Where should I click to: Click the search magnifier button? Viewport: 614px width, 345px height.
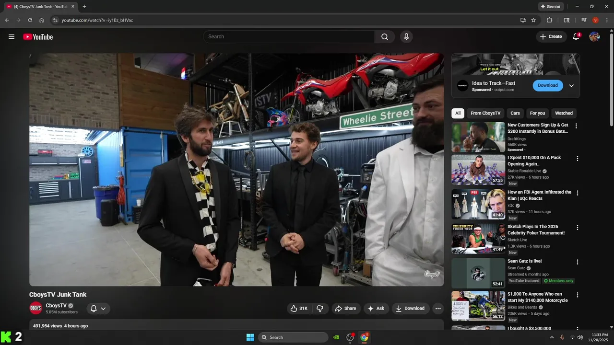(x=385, y=37)
